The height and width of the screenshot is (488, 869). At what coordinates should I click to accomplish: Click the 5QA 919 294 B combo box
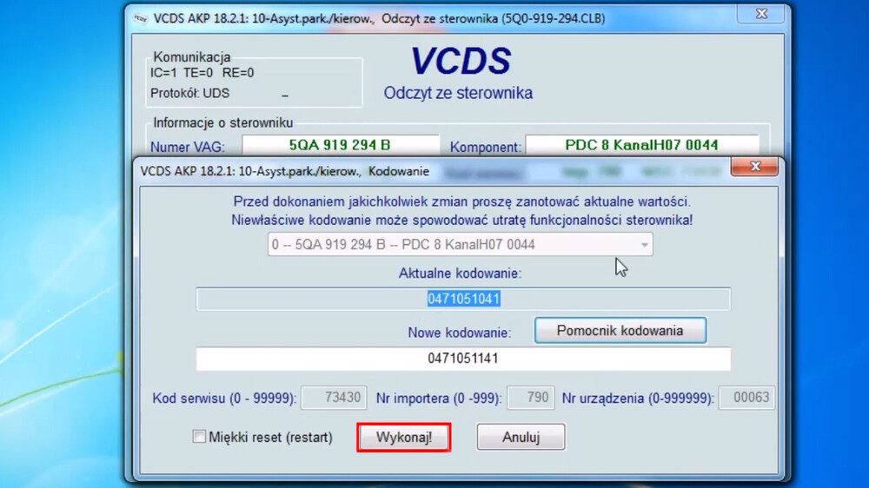452,245
